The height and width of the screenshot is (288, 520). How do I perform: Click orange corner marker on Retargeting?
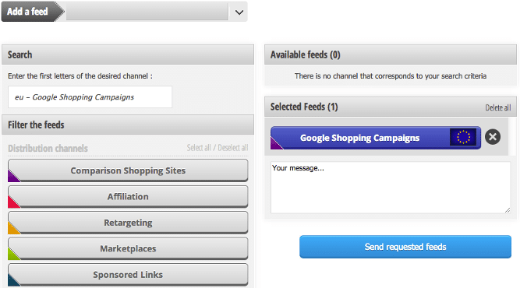(12, 229)
